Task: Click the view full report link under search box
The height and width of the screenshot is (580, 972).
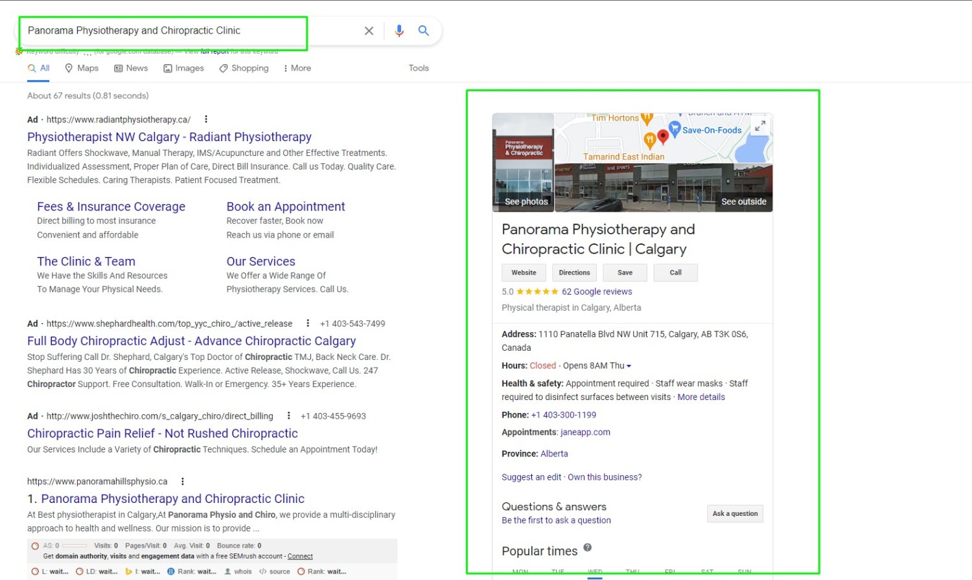Action: pyautogui.click(x=214, y=52)
